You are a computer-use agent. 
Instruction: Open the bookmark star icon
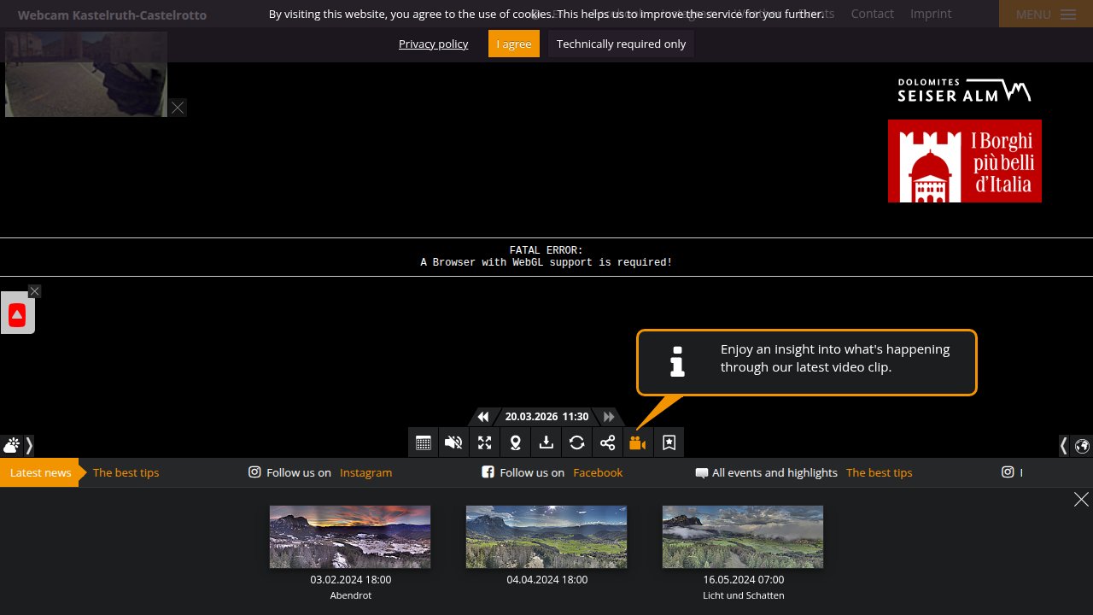(669, 442)
